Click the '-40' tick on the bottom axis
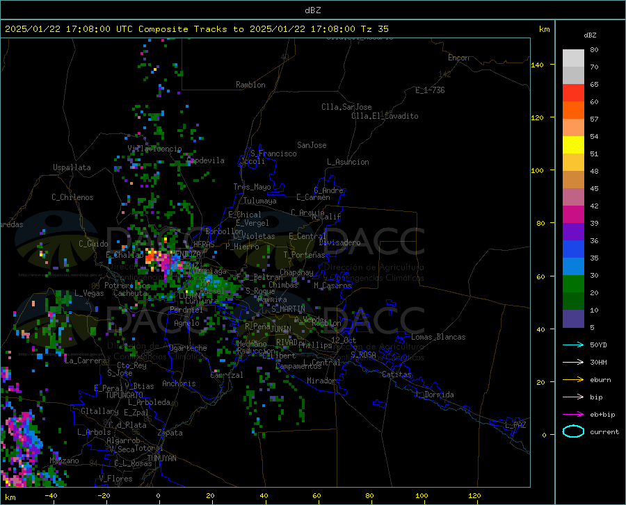 51,495
